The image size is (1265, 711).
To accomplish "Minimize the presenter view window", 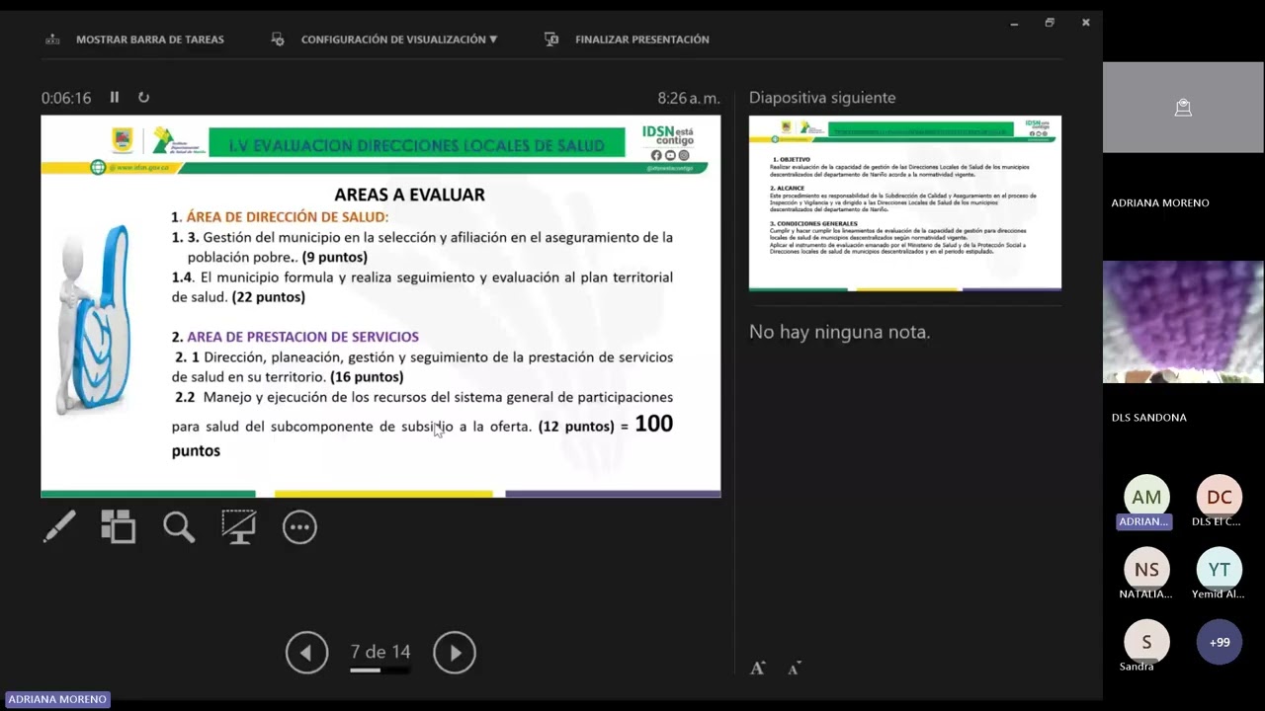I will [1014, 23].
